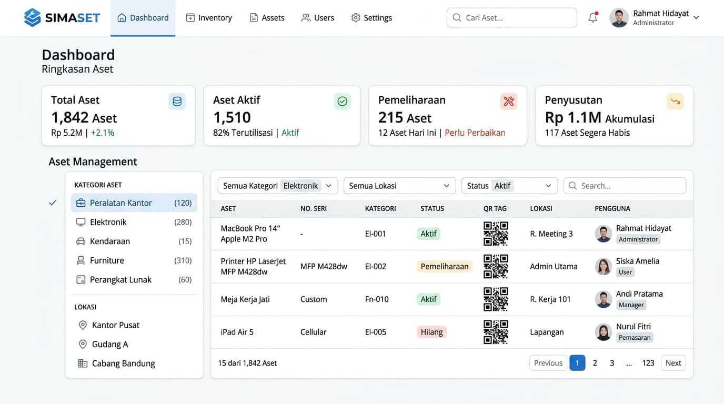Open QR tag for Printer HP LaserJet
724x404 pixels.
coord(496,266)
